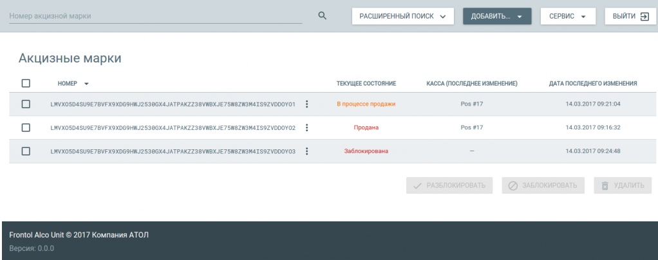Viewport: 658px width, 260px height.
Task: Open the three-dot menu for mark ending DOY03
Action: [x=307, y=151]
